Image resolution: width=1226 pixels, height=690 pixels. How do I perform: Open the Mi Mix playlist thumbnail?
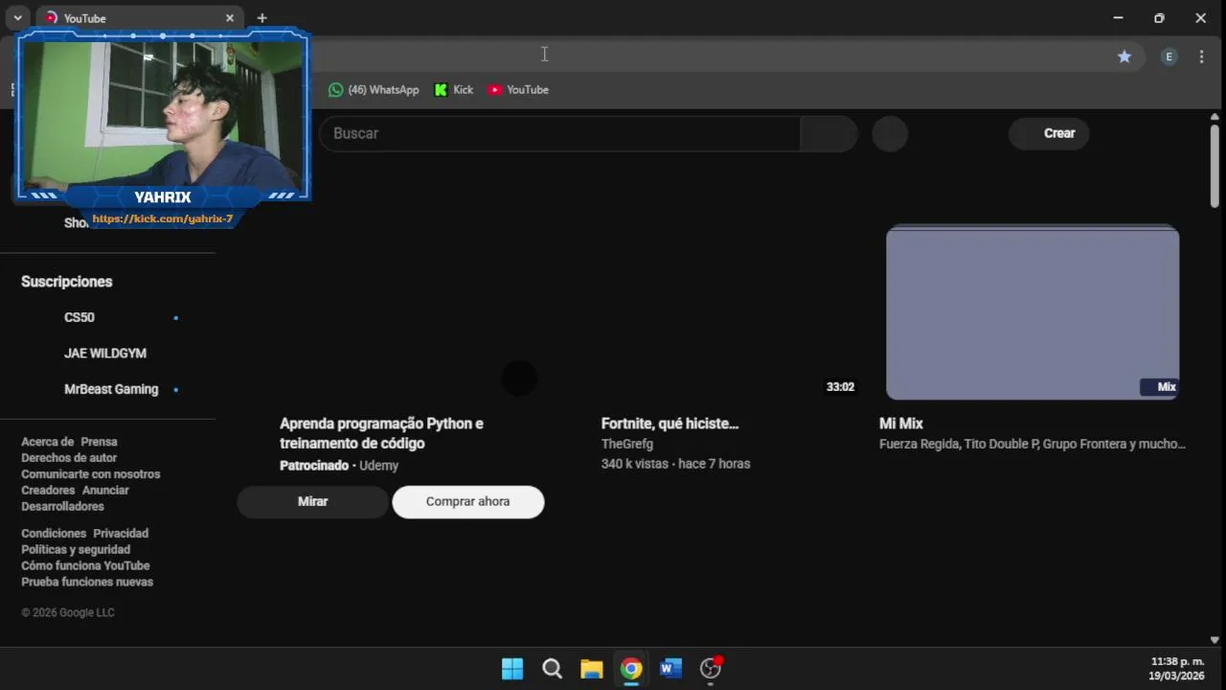(x=1033, y=312)
